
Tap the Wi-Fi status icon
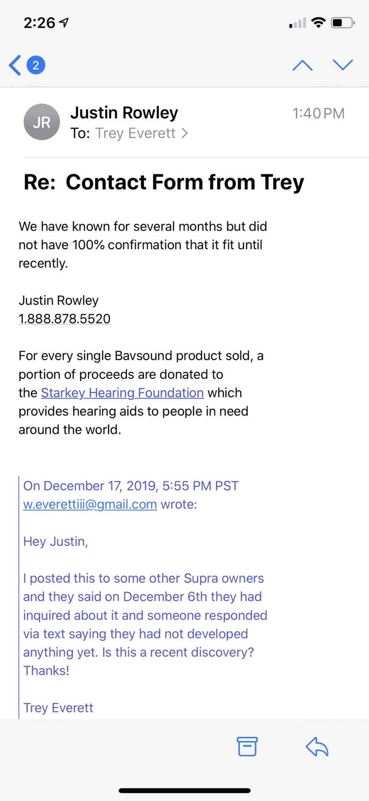pos(319,23)
